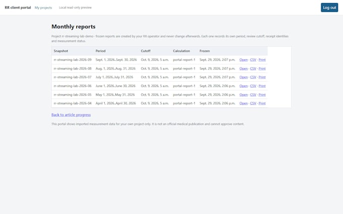
Task: Download CSV for rr-streaming-lab-2026-05
Action: pos(253,95)
